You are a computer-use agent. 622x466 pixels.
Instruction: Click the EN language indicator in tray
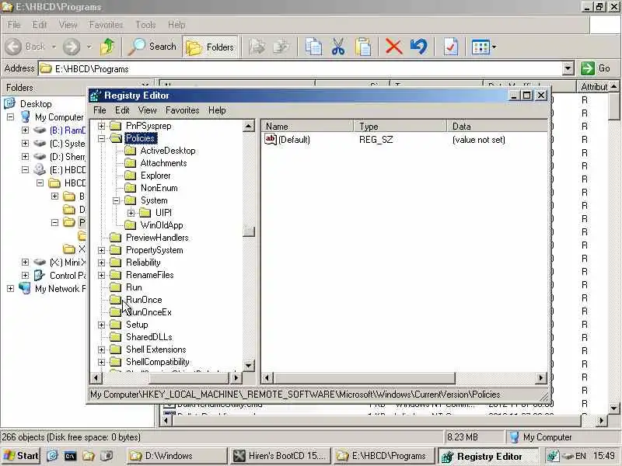point(580,456)
